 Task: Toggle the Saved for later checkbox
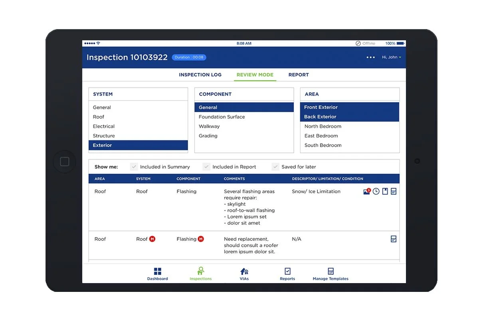275,167
